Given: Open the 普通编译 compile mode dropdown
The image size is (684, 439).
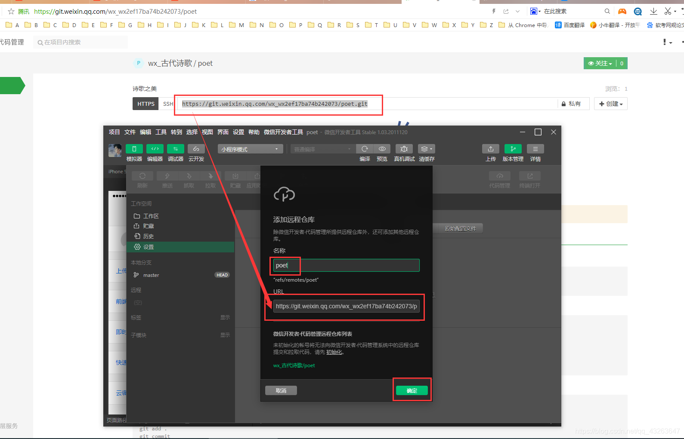Looking at the screenshot, I should click(x=322, y=149).
